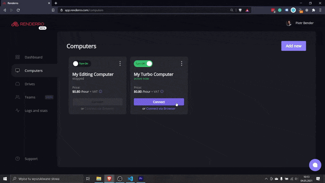The height and width of the screenshot is (183, 325).
Task: Click Connect via Browser for Turbo Computer
Action: (160, 109)
